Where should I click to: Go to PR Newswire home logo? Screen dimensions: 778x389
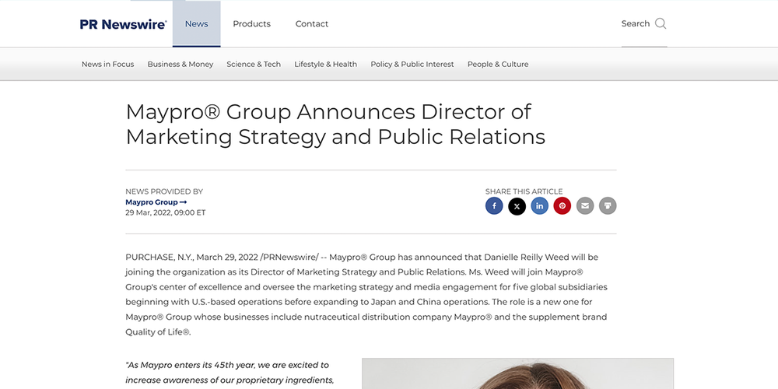123,24
